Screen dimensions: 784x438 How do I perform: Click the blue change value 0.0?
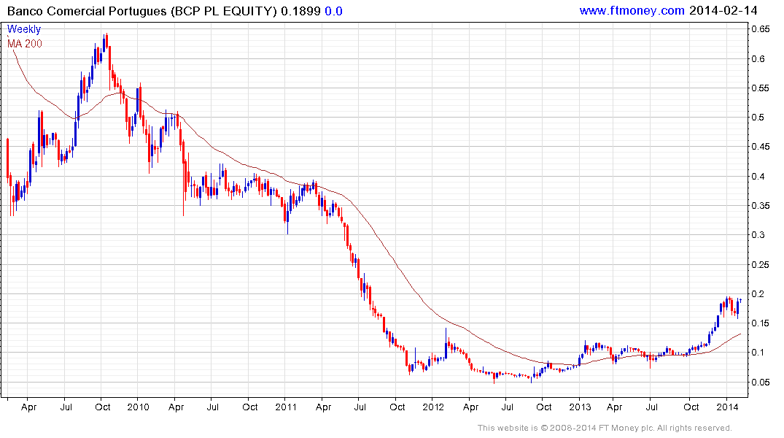tap(333, 11)
